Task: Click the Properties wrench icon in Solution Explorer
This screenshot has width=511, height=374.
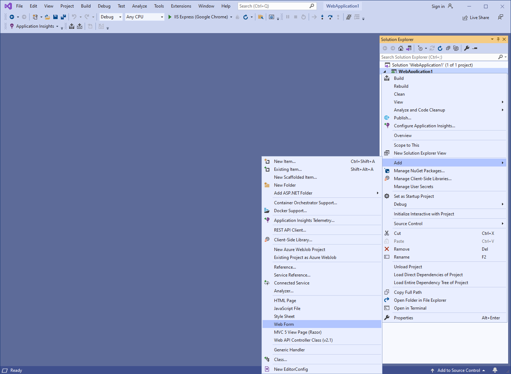Action: (x=467, y=48)
